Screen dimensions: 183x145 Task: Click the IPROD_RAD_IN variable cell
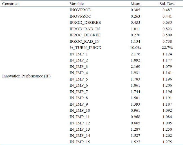pyautogui.click(x=85, y=29)
